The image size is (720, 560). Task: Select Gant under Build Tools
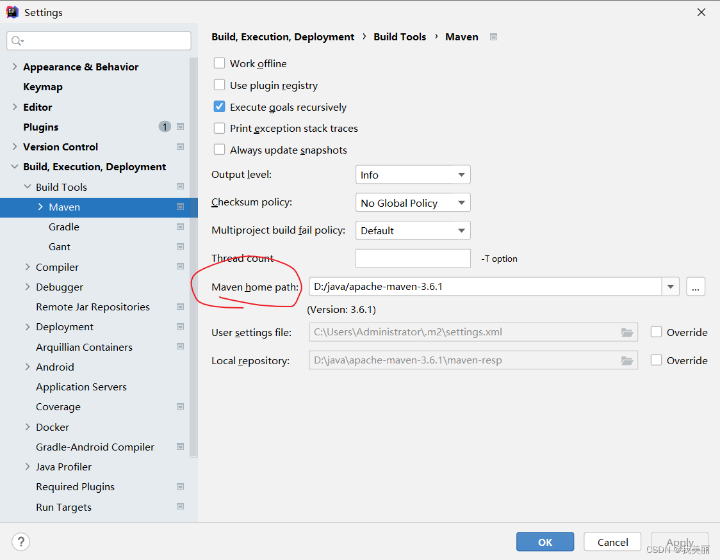click(x=59, y=247)
